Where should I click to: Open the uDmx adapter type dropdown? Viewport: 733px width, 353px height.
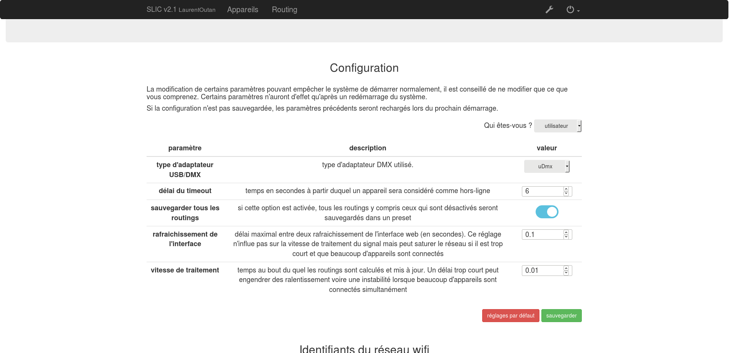point(547,166)
